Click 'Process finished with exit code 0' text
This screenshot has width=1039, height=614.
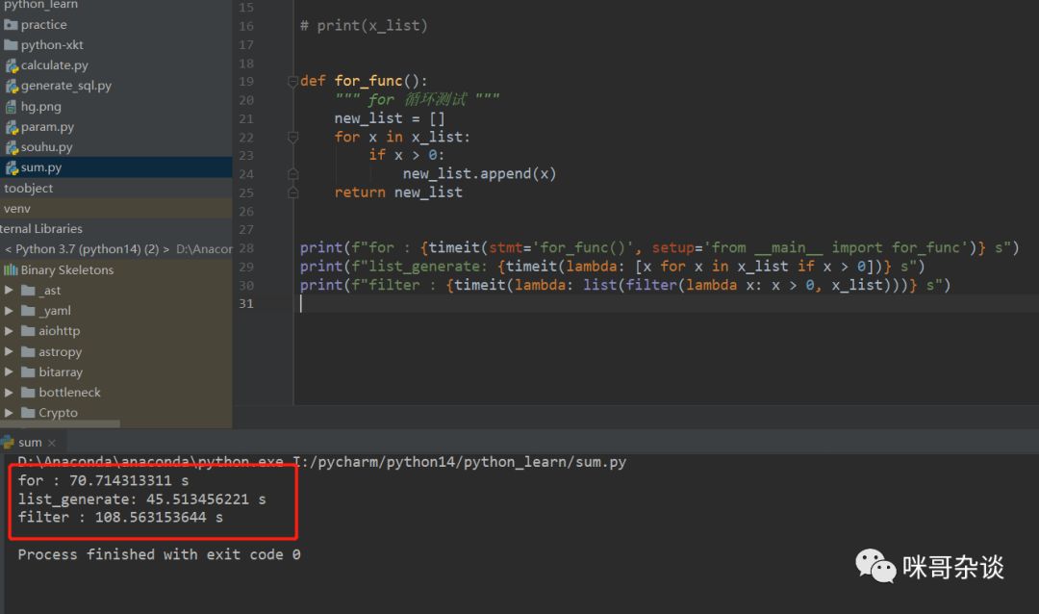pos(159,554)
